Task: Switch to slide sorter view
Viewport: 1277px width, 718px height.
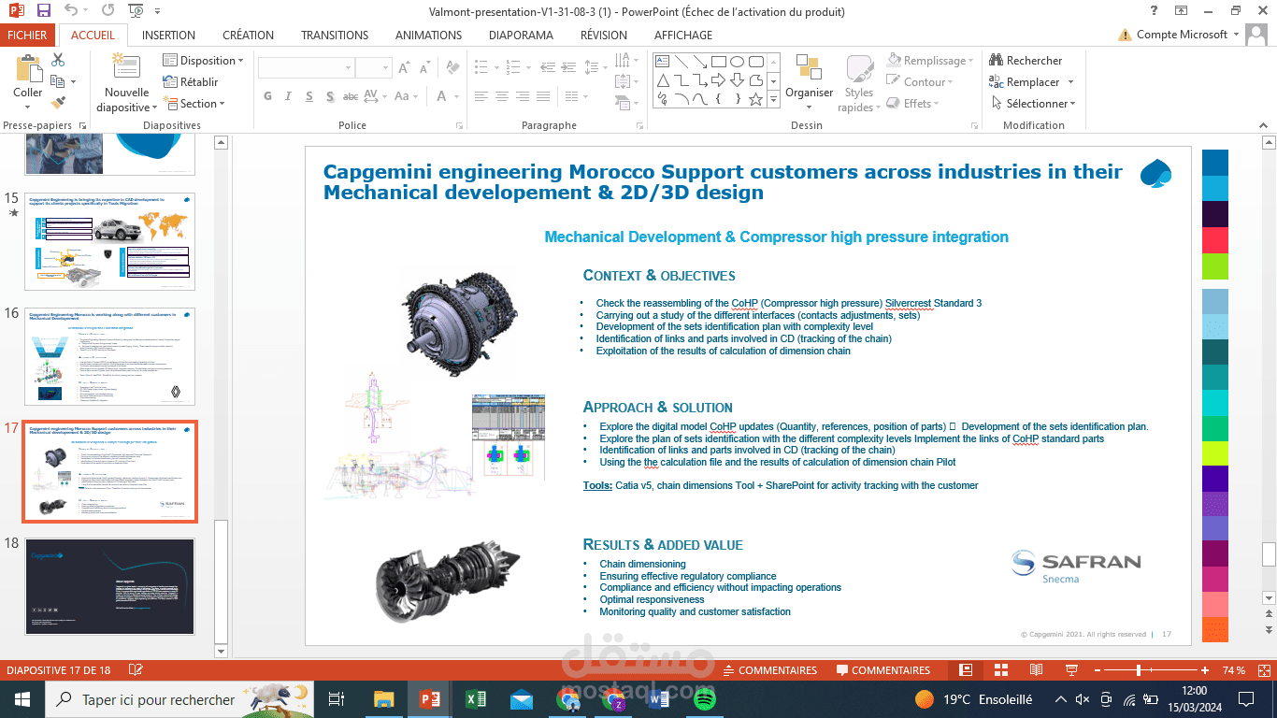Action: (1001, 670)
